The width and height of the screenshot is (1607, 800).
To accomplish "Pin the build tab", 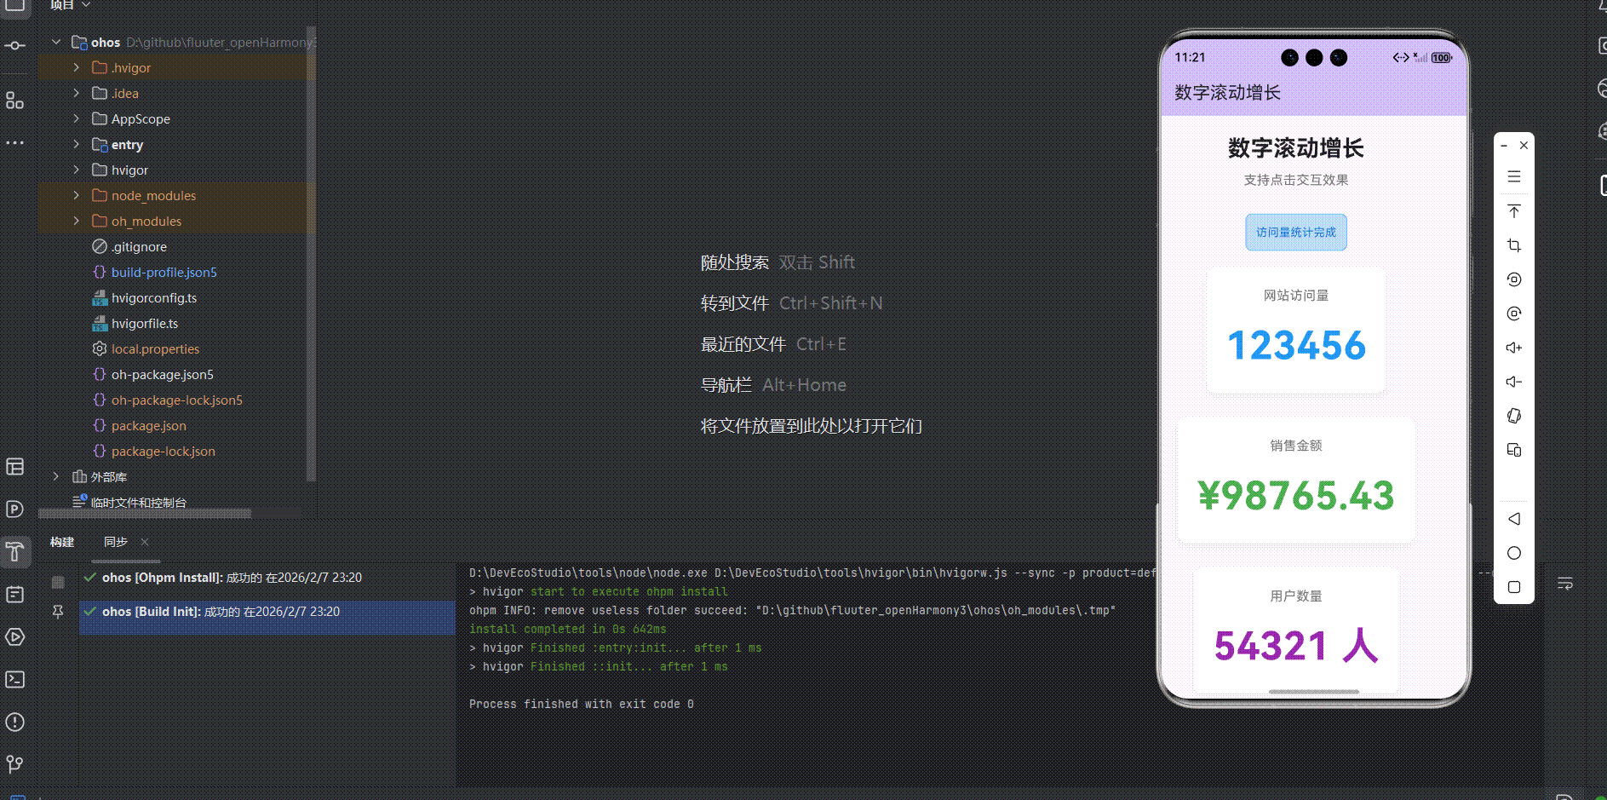I will [58, 612].
